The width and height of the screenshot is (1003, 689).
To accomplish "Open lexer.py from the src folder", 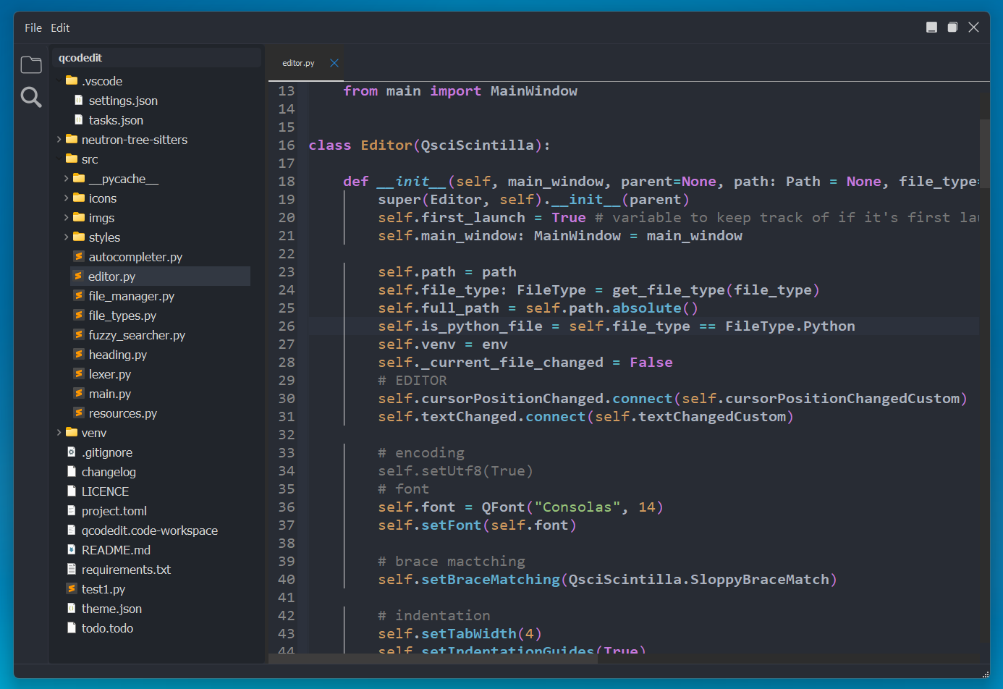I will (x=110, y=374).
